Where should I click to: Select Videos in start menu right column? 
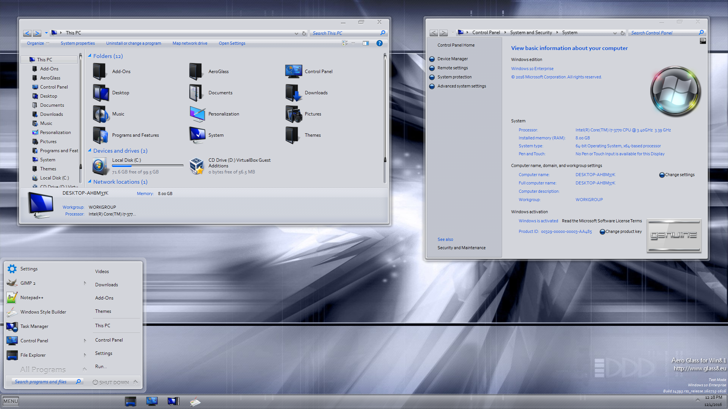102,272
